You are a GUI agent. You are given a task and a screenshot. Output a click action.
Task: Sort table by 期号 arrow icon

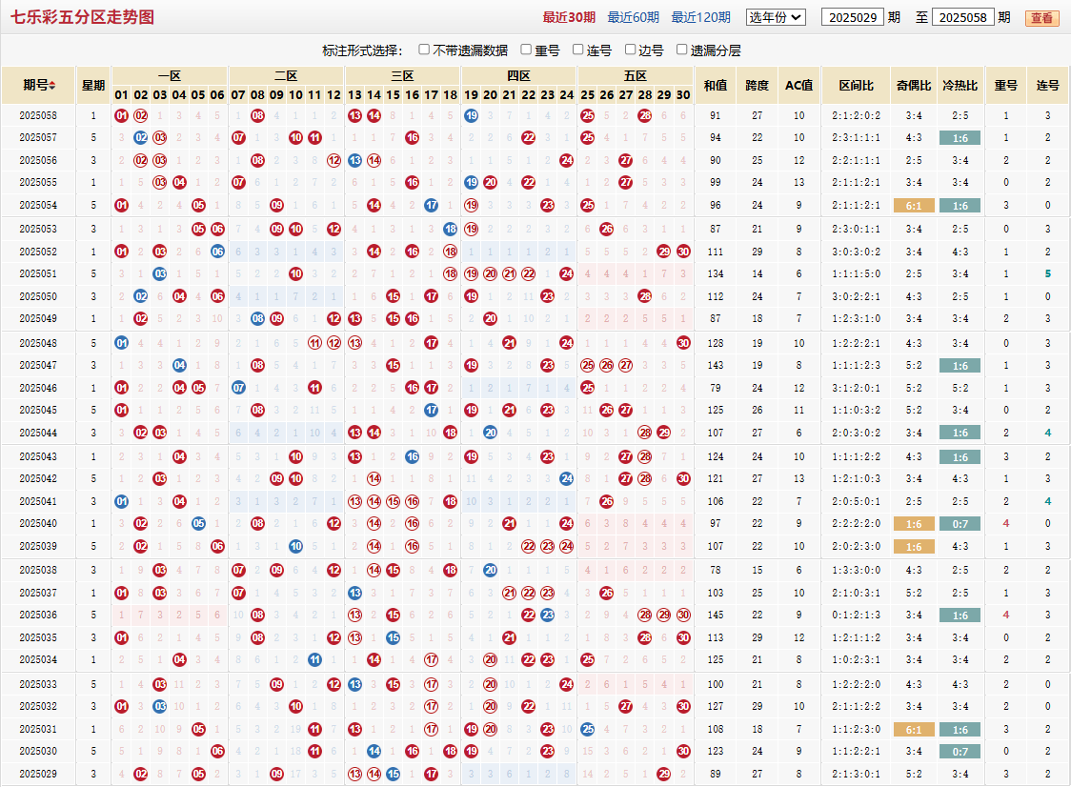(52, 86)
